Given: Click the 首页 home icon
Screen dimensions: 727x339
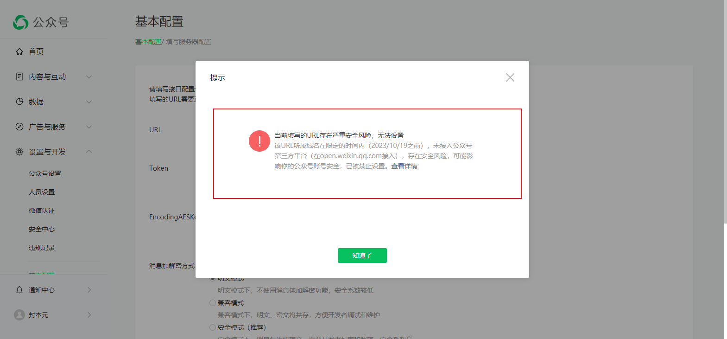Looking at the screenshot, I should [x=19, y=51].
